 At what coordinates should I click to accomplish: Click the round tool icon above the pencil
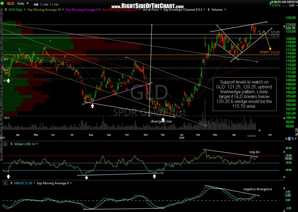tap(296, 130)
